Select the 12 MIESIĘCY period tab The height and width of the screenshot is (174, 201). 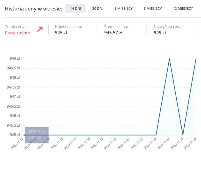[x=183, y=8]
